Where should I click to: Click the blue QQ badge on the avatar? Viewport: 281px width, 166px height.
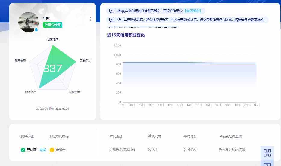point(36,30)
